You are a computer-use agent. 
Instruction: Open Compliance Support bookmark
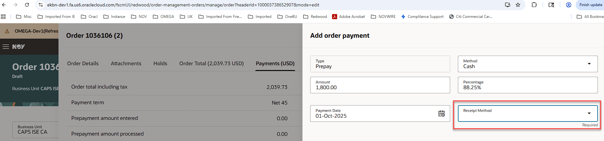pos(422,17)
